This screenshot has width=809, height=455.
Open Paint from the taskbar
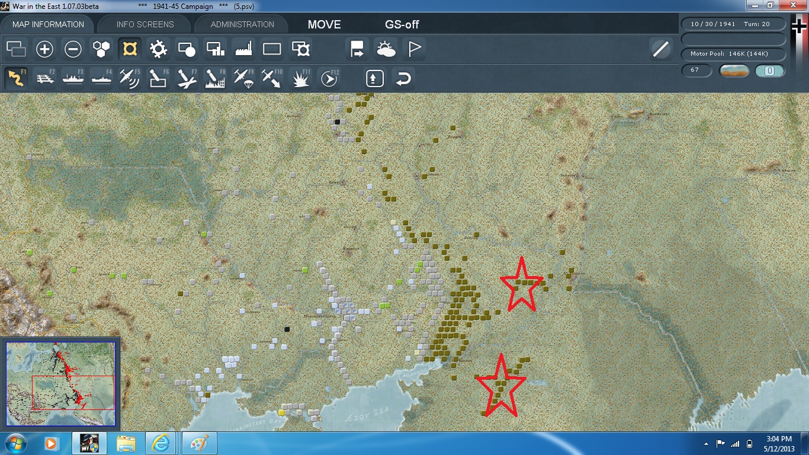(199, 443)
